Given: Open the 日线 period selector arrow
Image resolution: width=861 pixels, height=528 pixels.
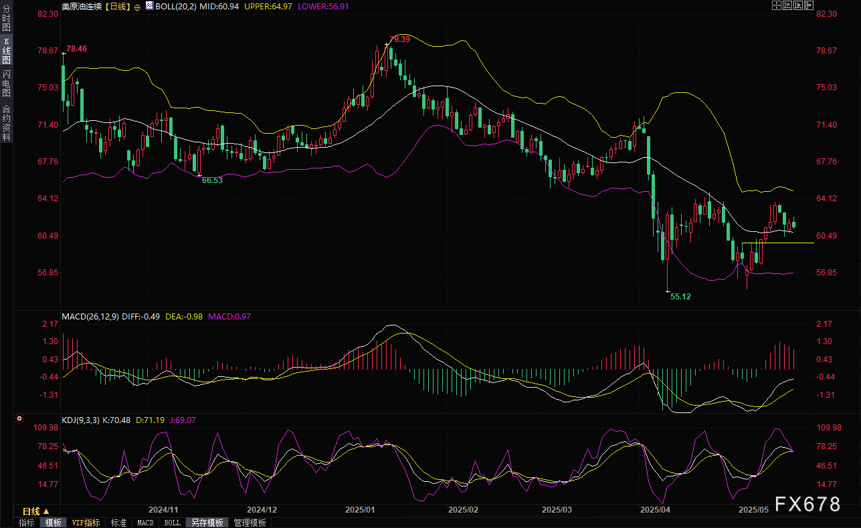Looking at the screenshot, I should 47,511.
